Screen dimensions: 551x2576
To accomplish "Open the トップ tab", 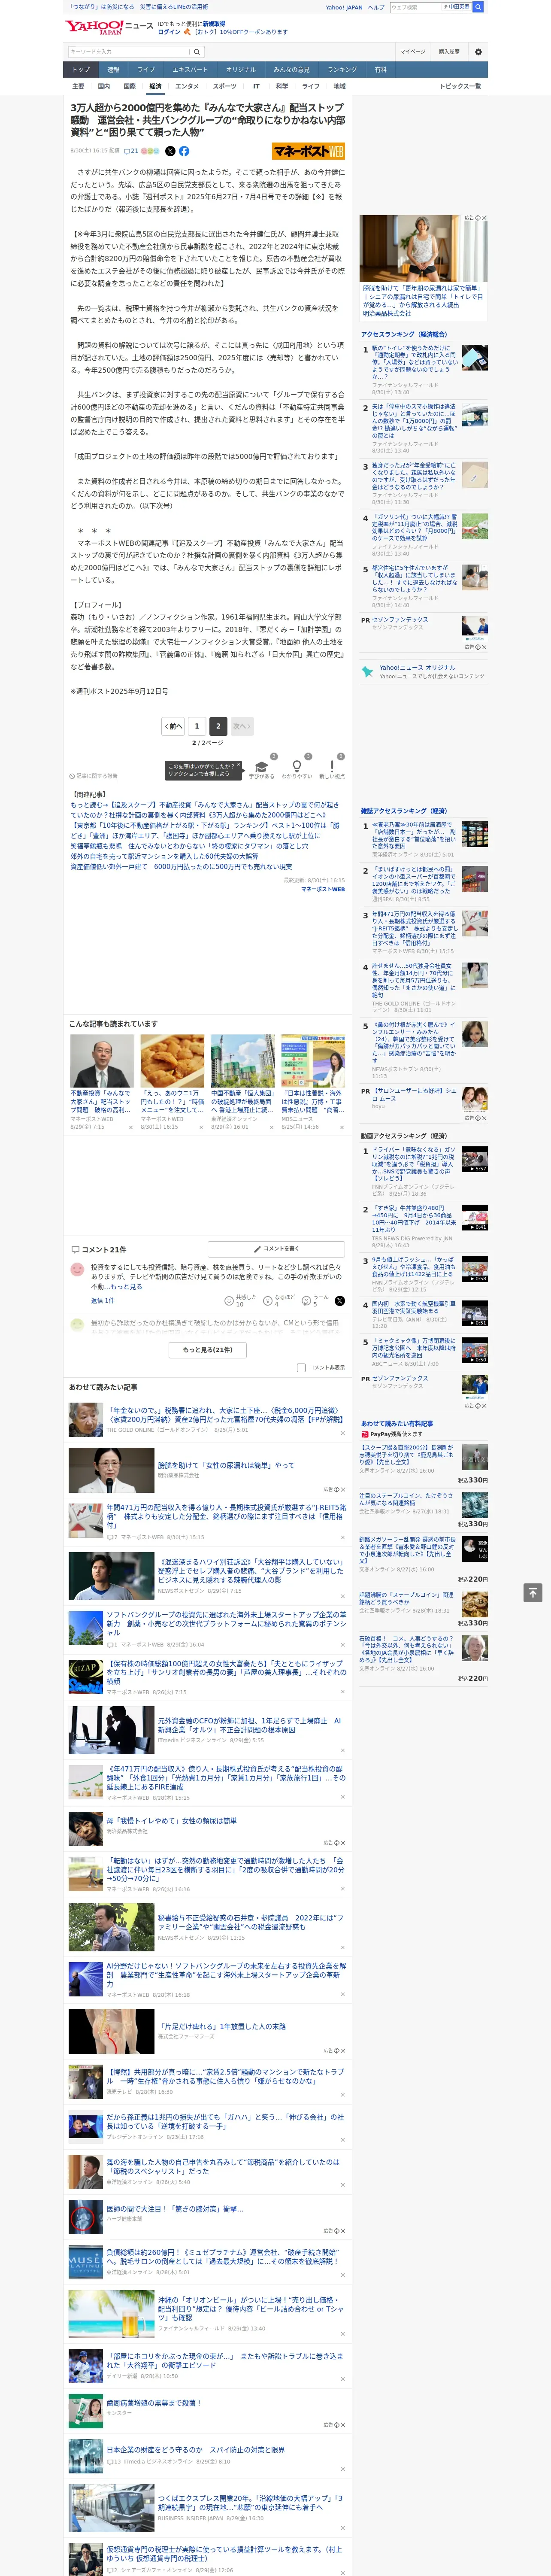I will 81,70.
